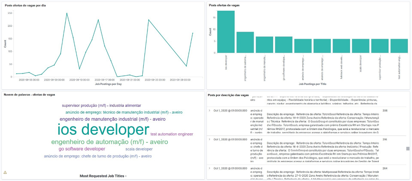Click the count value 264 in table
This screenshot has height=181, width=412.
pyautogui.click(x=385, y=168)
